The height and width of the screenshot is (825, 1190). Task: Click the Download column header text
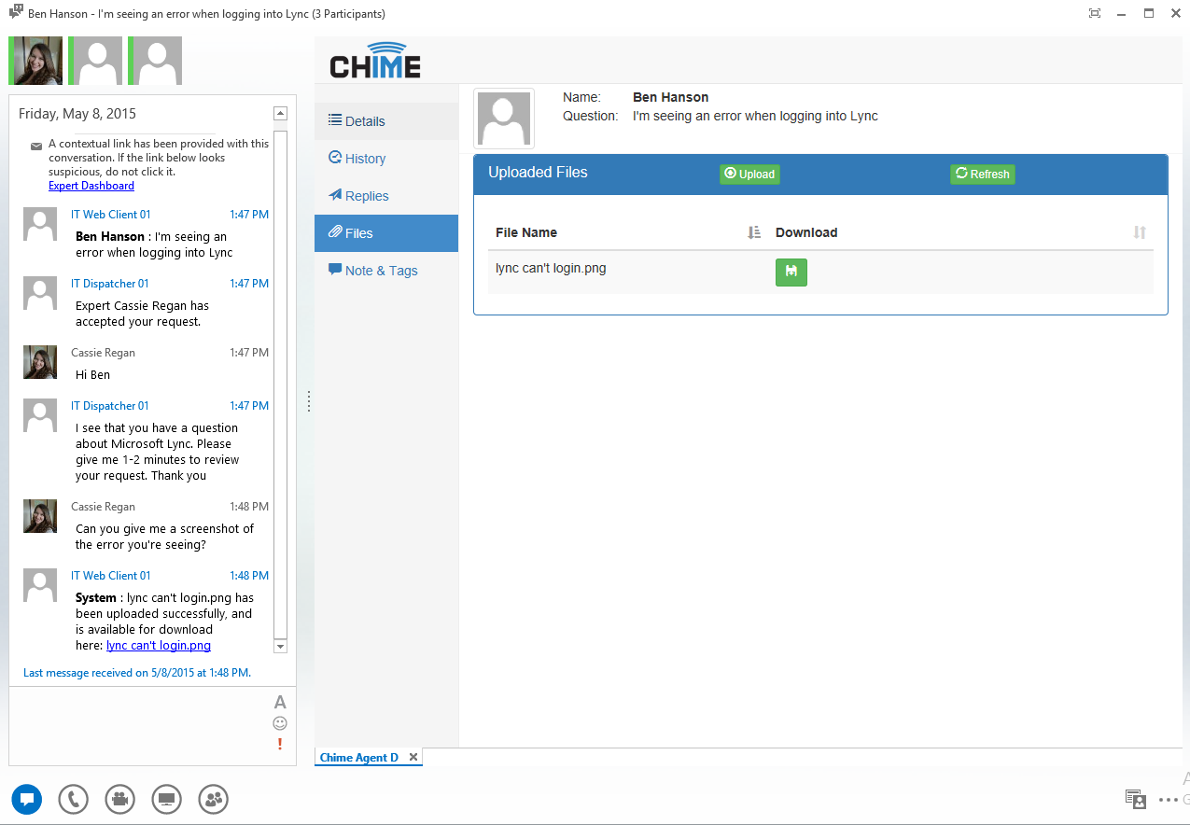pyautogui.click(x=806, y=232)
